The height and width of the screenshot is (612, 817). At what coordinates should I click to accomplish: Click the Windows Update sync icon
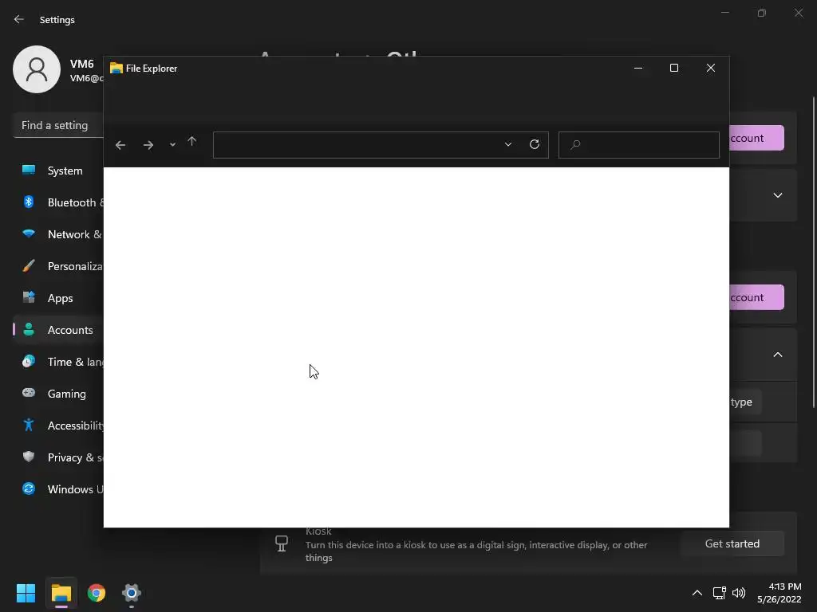click(29, 488)
